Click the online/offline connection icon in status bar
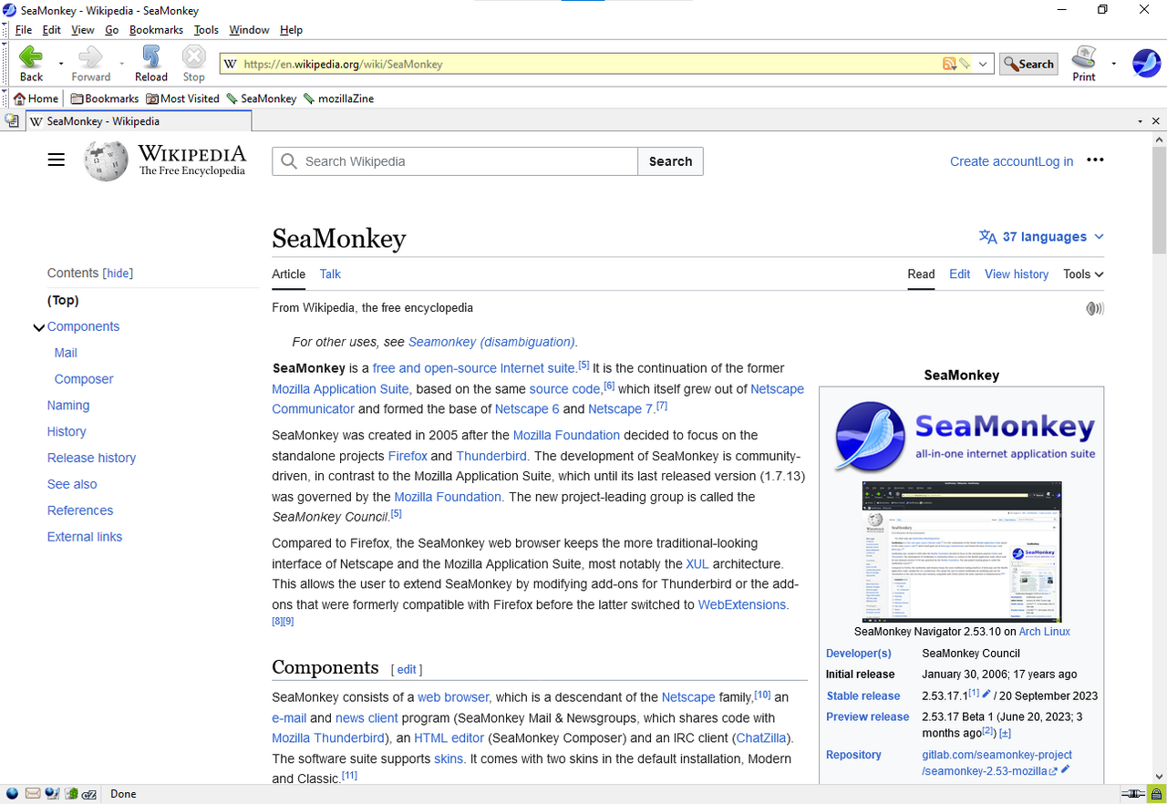Viewport: 1167px width, 804px height. click(x=1132, y=794)
